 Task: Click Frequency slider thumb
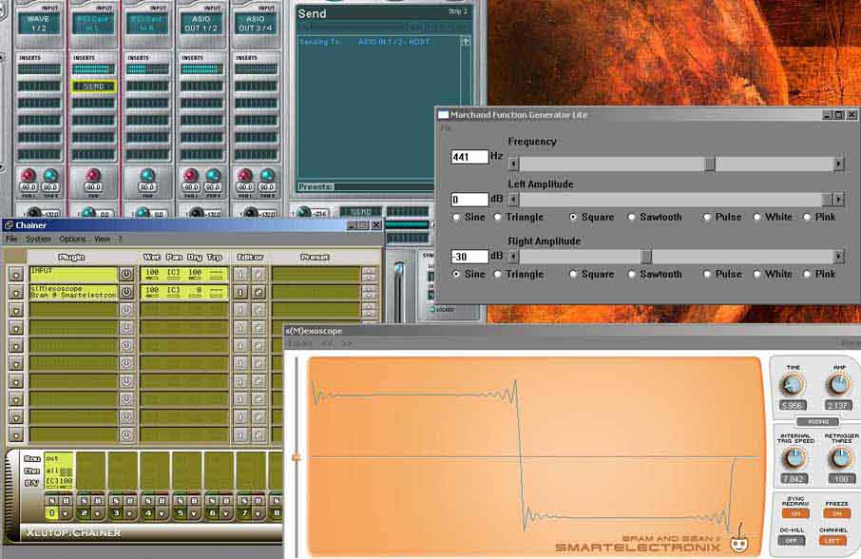(710, 164)
